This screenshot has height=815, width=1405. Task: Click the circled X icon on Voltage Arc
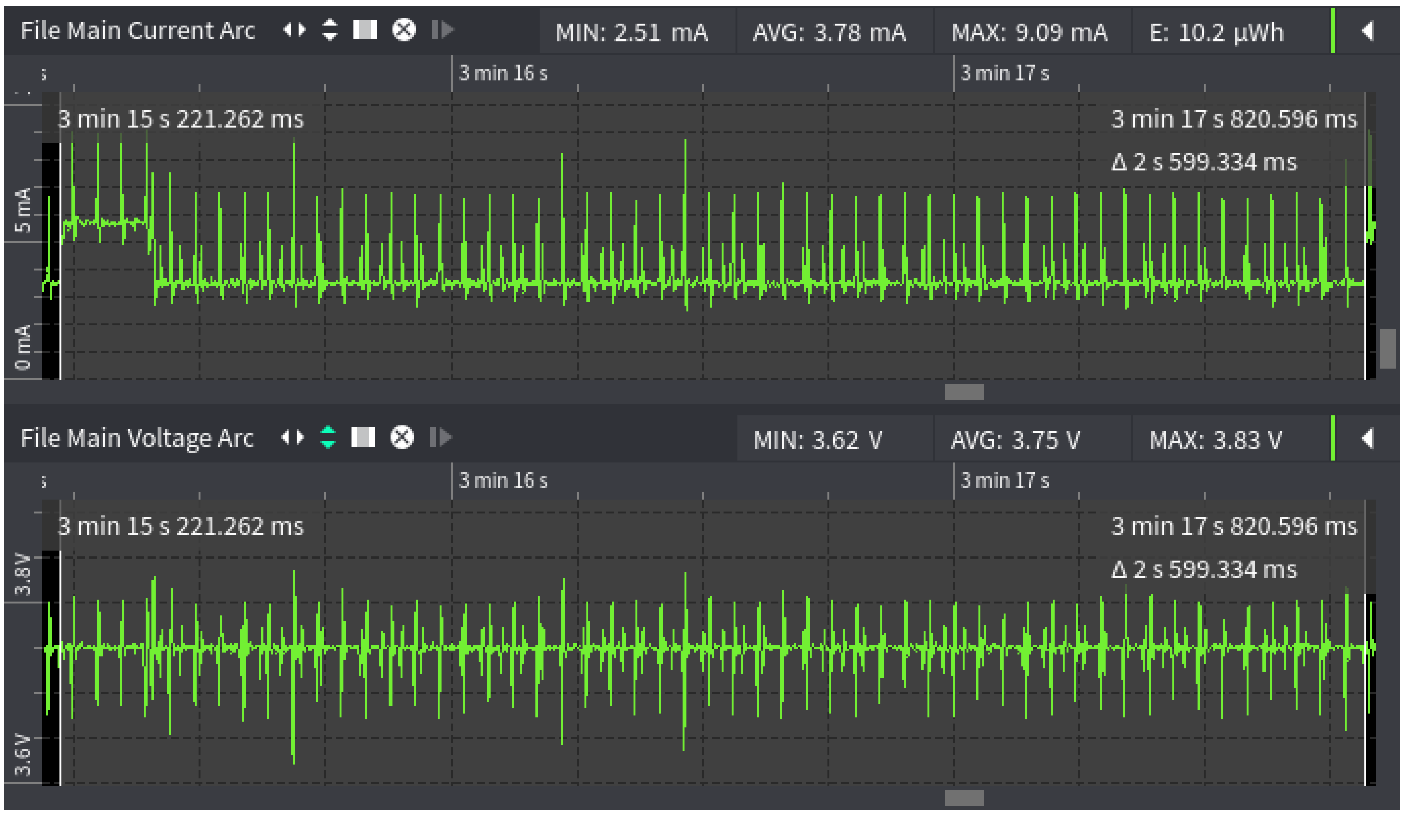(402, 438)
